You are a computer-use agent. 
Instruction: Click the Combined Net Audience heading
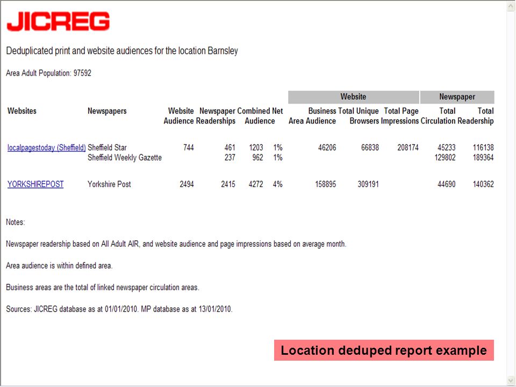point(260,116)
